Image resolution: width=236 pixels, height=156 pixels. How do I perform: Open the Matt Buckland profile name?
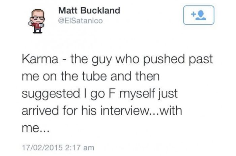tap(89, 10)
